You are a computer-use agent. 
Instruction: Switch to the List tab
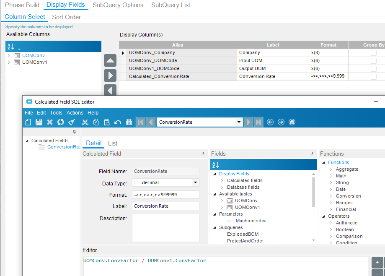113,143
